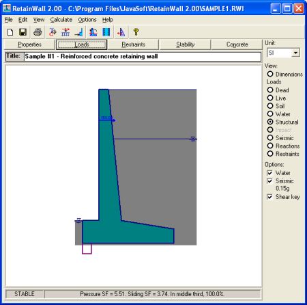Select the Seismic loads radio button
Screen dimensions: 307x305
tap(270, 138)
